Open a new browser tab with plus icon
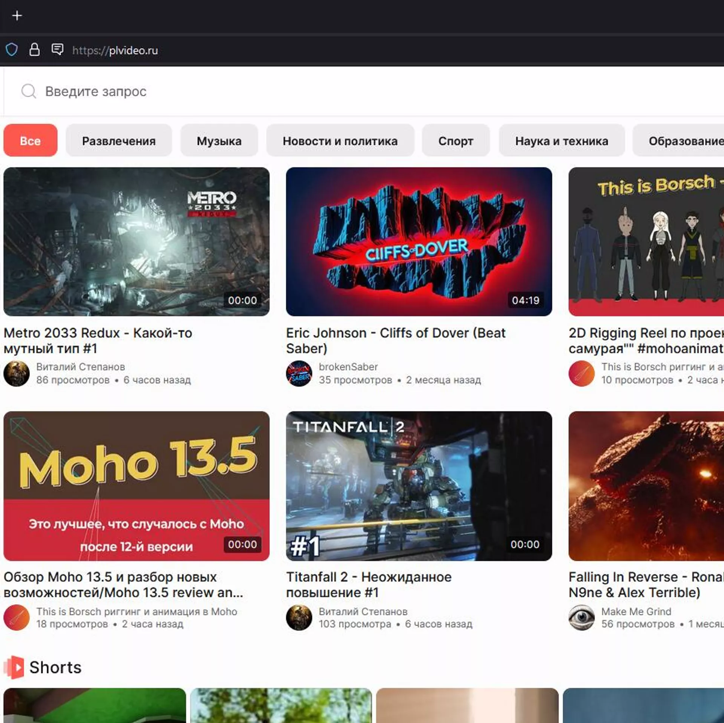Viewport: 724px width, 723px height. (x=17, y=15)
